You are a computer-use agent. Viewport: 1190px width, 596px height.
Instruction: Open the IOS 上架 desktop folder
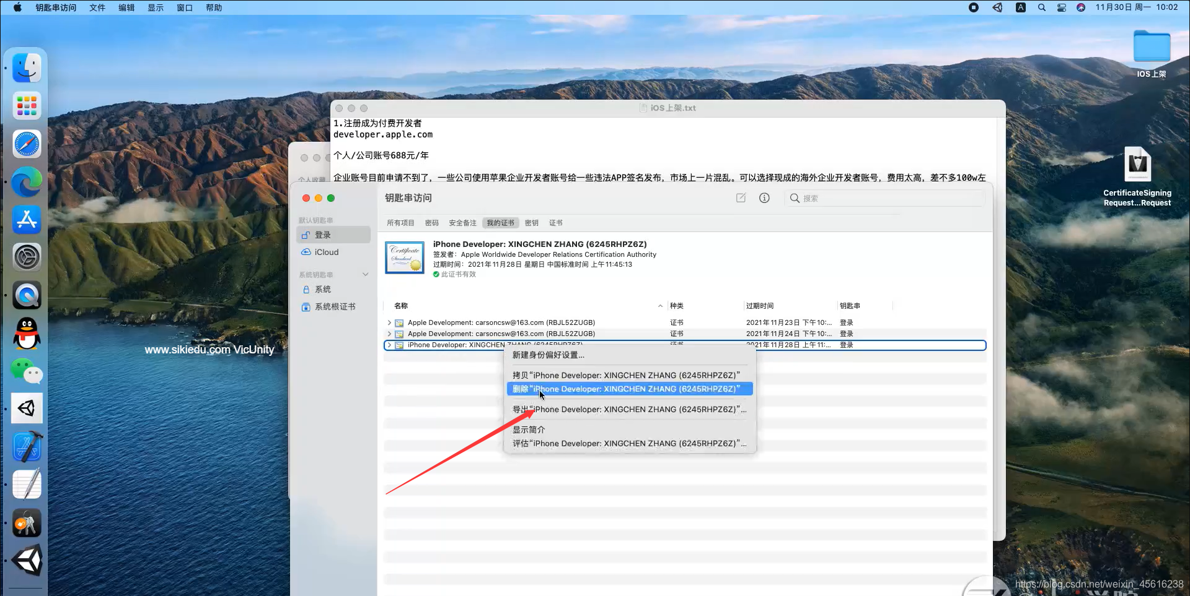(1152, 53)
